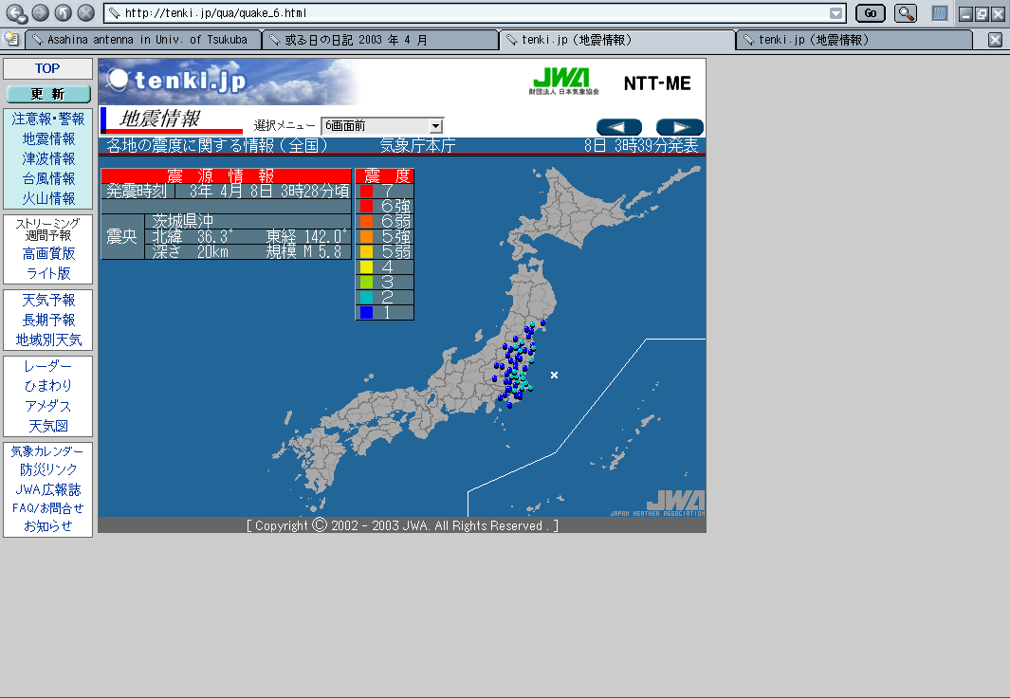Screen dimensions: 1010x698
Task: Select the last tenki.jp (地震情報) tab
Action: coord(854,40)
